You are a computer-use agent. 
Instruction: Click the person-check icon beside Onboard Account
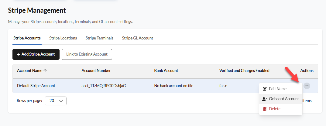click(264, 99)
